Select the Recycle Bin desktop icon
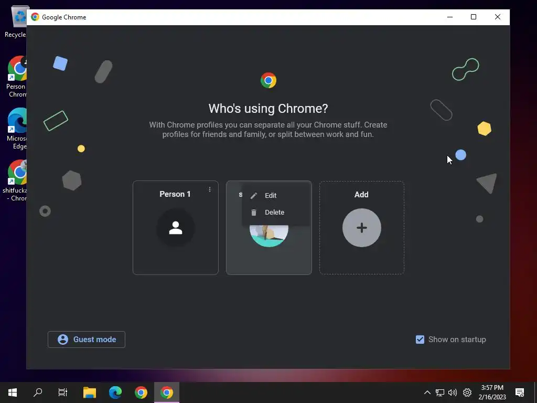The height and width of the screenshot is (403, 537). 16,22
